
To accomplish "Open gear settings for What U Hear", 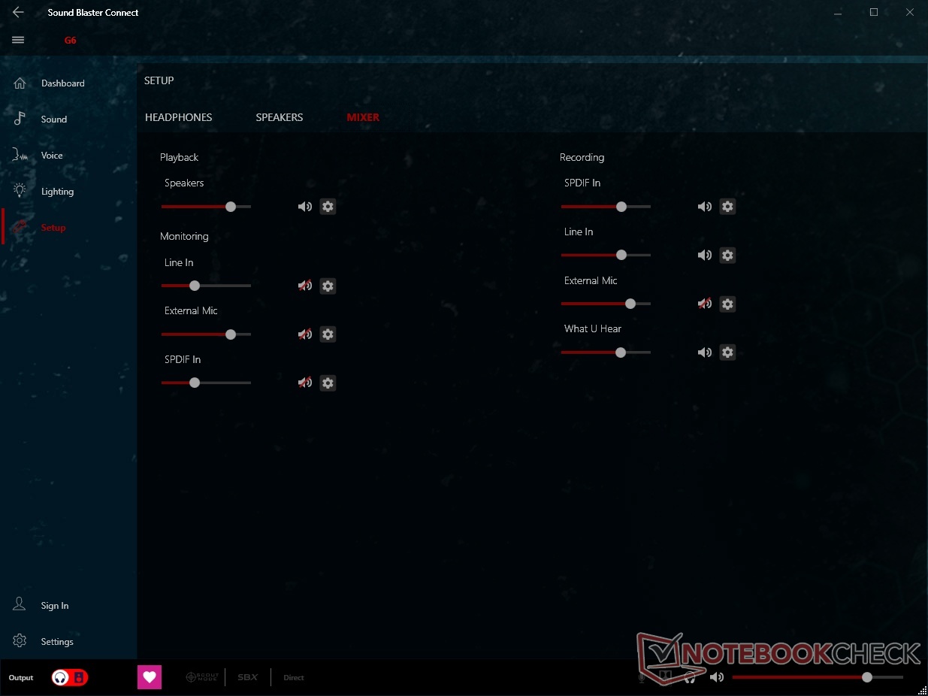I will pos(727,353).
